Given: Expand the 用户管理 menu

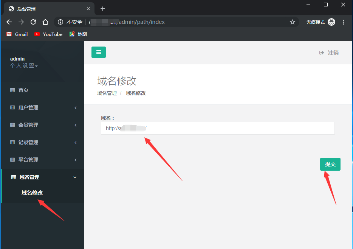Looking at the screenshot, I should pos(42,107).
